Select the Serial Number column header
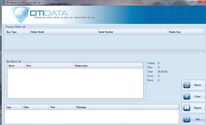The width and height of the screenshot is (206, 125). [132, 32]
